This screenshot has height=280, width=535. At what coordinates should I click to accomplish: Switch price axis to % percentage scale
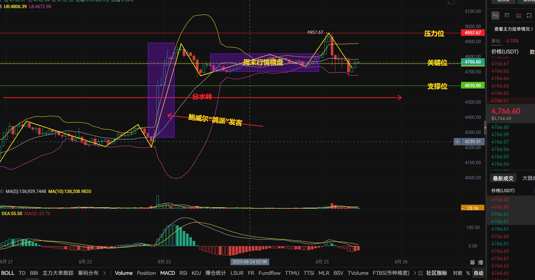tap(468, 273)
